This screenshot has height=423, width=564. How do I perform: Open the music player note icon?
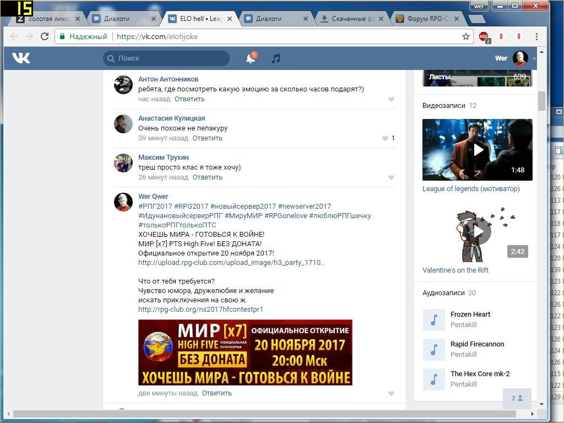(276, 58)
